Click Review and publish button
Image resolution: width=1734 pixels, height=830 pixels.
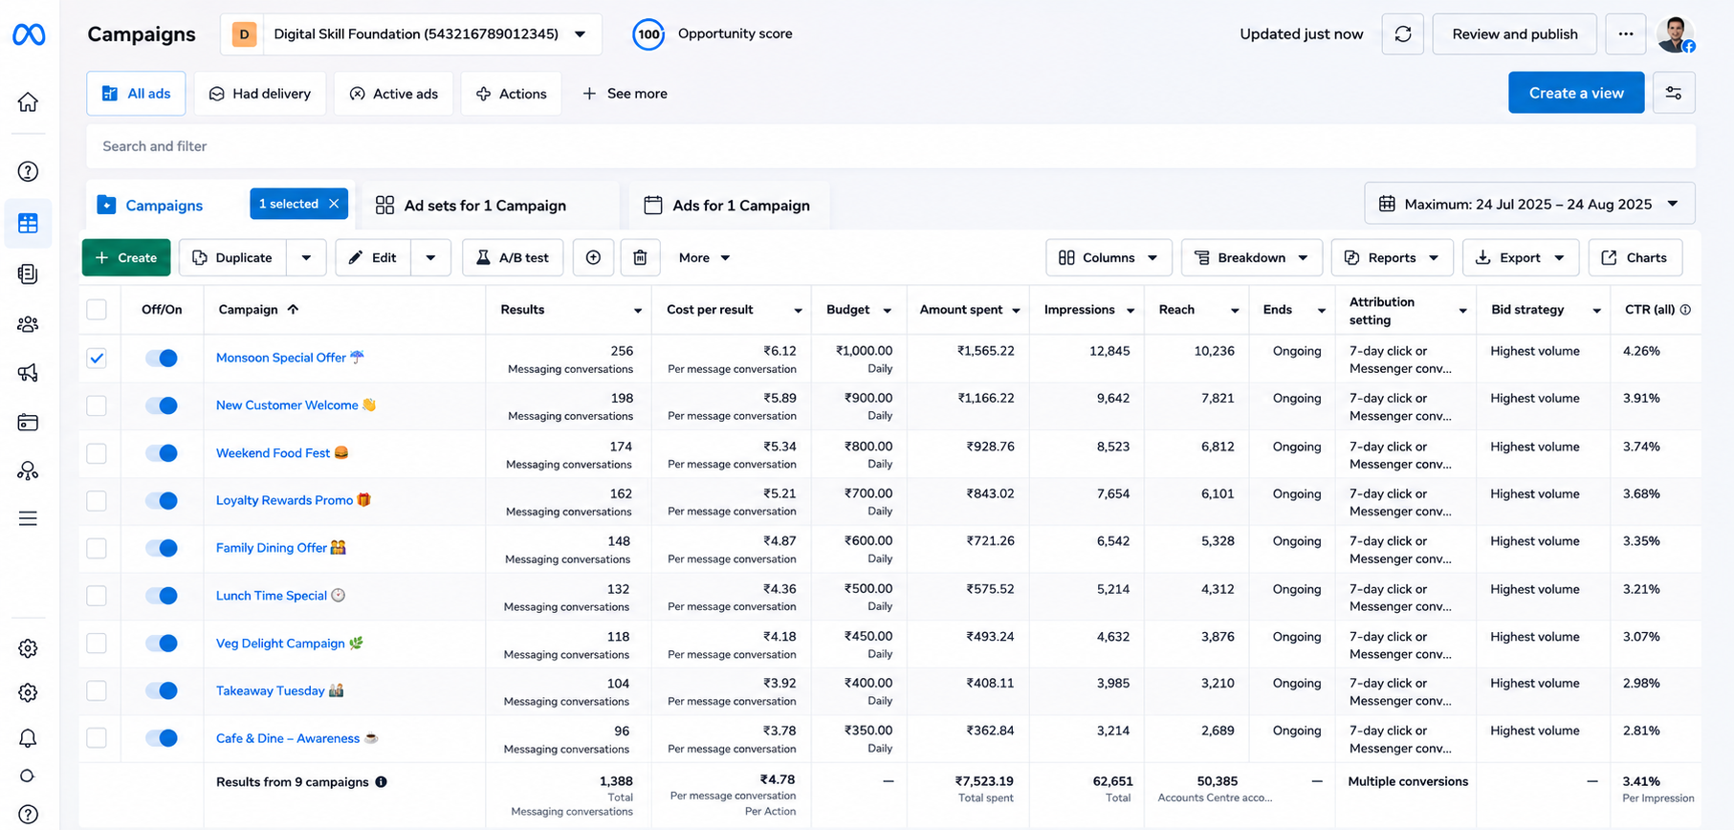pos(1515,33)
